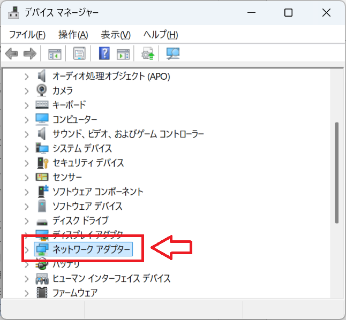Expand サウンド、ビデオ、およびゲーム コントローラー chevron
The width and height of the screenshot is (346, 320).
[27, 134]
